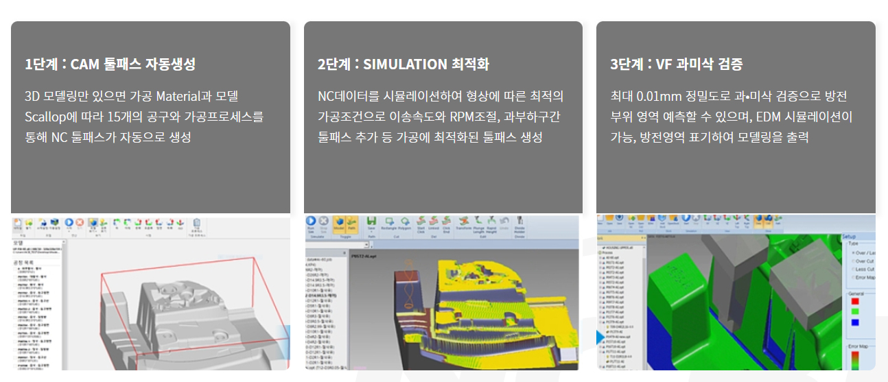888x382 pixels.
Task: Click the blue color swatch in General
Action: pos(855,321)
